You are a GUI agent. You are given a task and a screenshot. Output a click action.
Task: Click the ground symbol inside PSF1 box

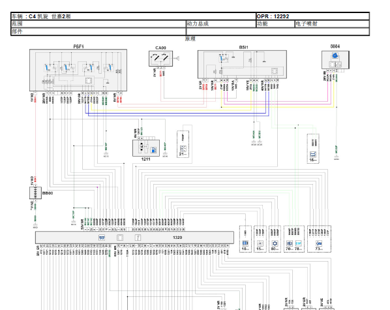point(108,82)
